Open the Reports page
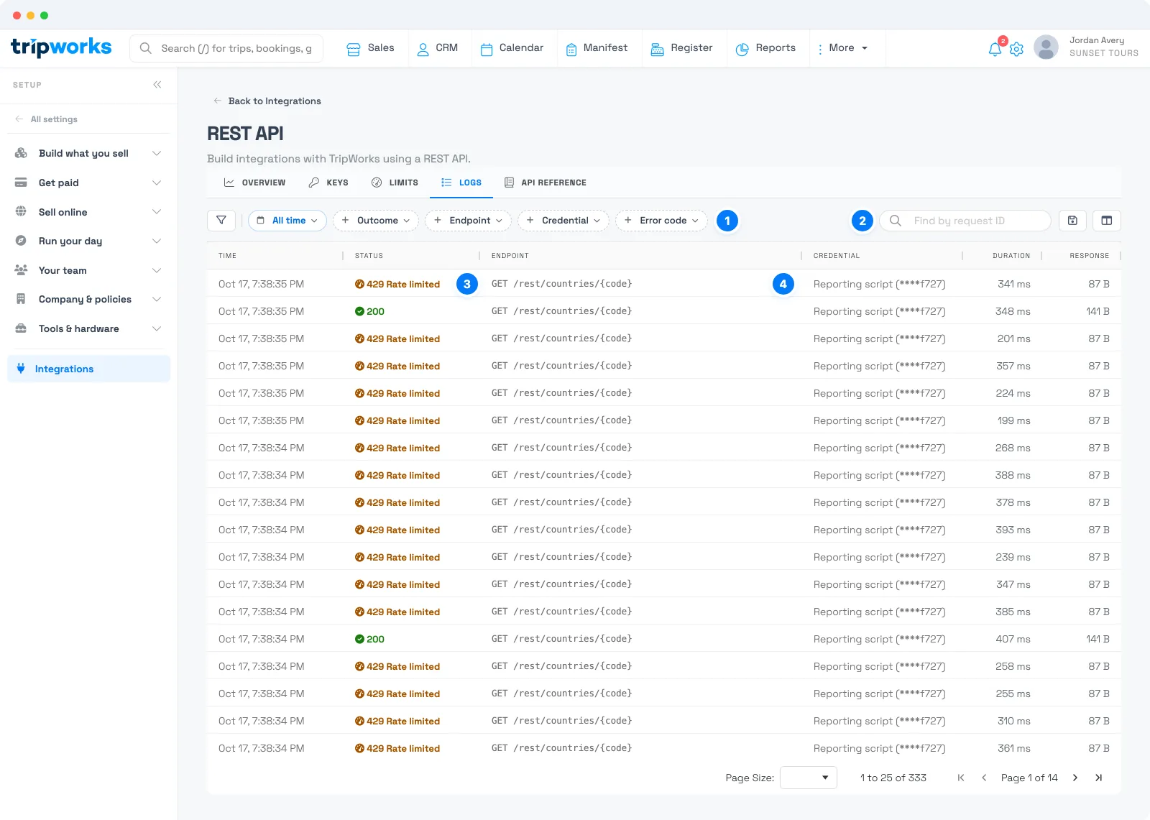The image size is (1150, 820). tap(766, 48)
